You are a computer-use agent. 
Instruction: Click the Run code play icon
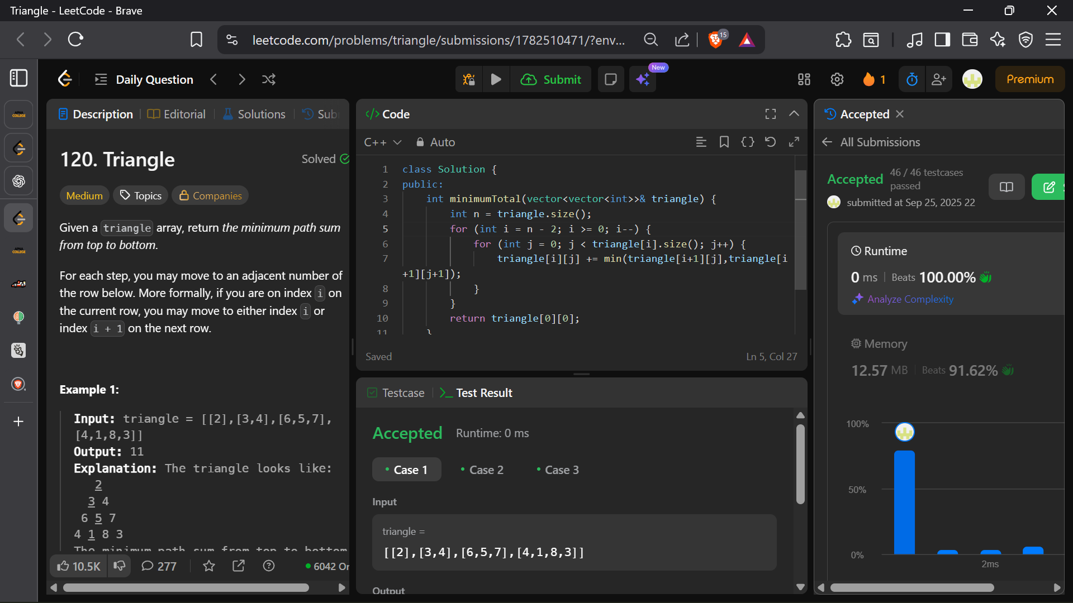pyautogui.click(x=496, y=79)
